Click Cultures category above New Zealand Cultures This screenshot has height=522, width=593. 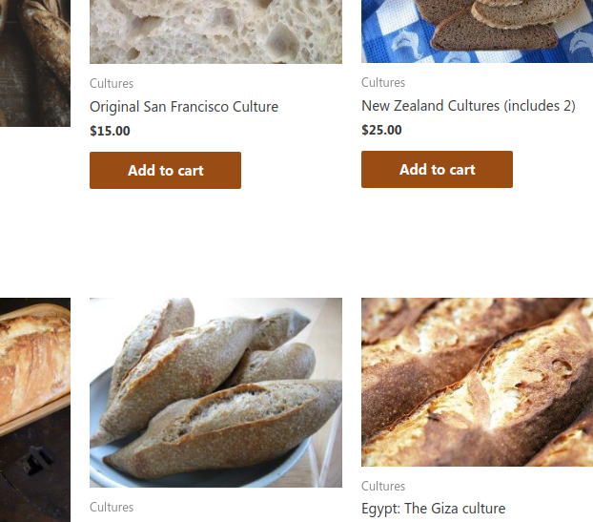383,82
